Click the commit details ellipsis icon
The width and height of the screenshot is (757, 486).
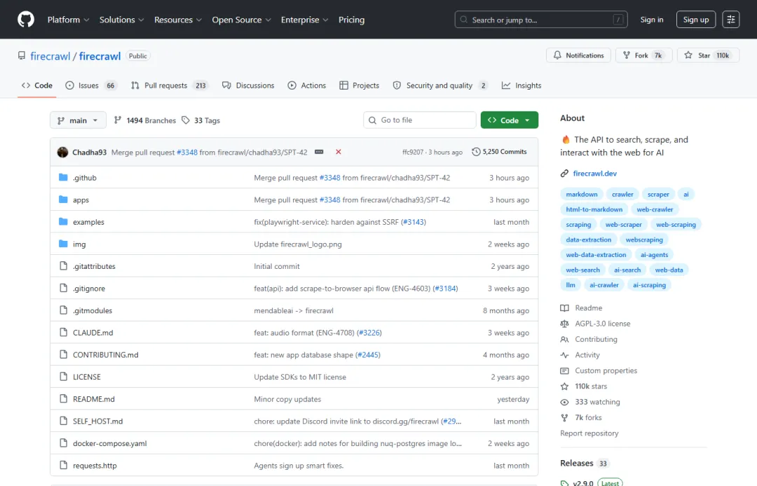tap(319, 152)
